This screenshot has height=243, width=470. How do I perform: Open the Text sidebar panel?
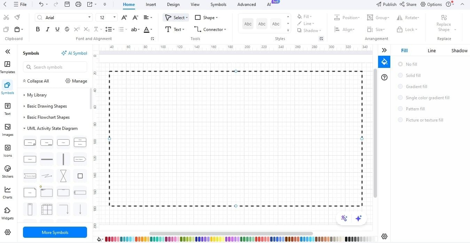[7, 109]
